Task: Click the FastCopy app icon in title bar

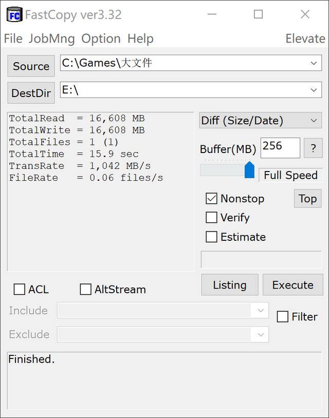Action: click(14, 15)
